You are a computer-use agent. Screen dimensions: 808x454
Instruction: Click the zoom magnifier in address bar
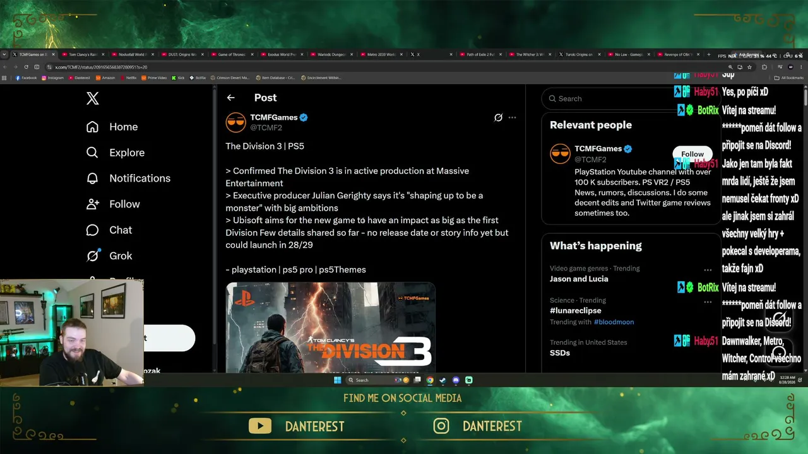730,67
